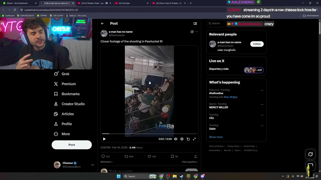Bookmark the post showing 5K
The width and height of the screenshot is (321, 180).
(x=172, y=156)
